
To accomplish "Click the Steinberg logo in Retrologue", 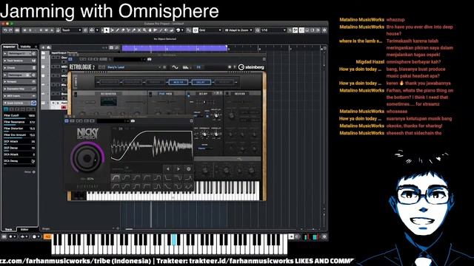I will click(x=251, y=67).
